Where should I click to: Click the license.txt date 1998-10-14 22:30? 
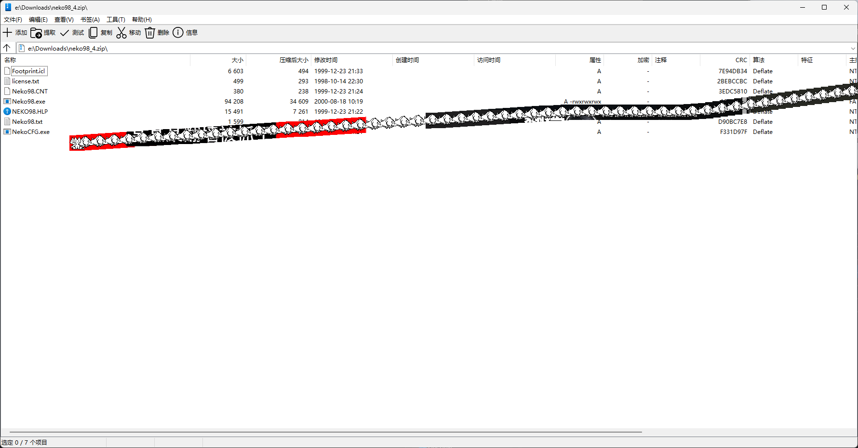(x=338, y=81)
